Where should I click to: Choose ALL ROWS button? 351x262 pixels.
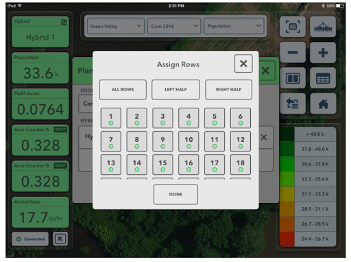(x=123, y=89)
